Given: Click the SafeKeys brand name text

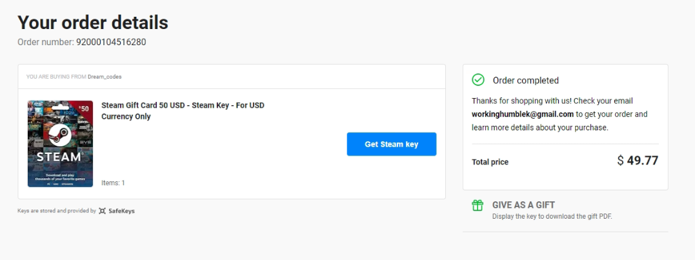Looking at the screenshot, I should point(121,211).
